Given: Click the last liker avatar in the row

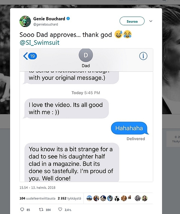Looking at the screenshot, I should [x=144, y=198].
